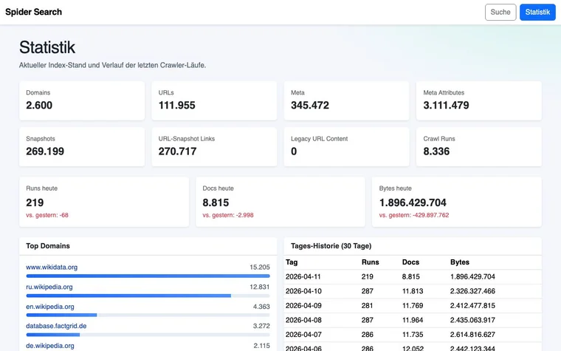Click the en.wikipedia.org progress bar

(148, 316)
